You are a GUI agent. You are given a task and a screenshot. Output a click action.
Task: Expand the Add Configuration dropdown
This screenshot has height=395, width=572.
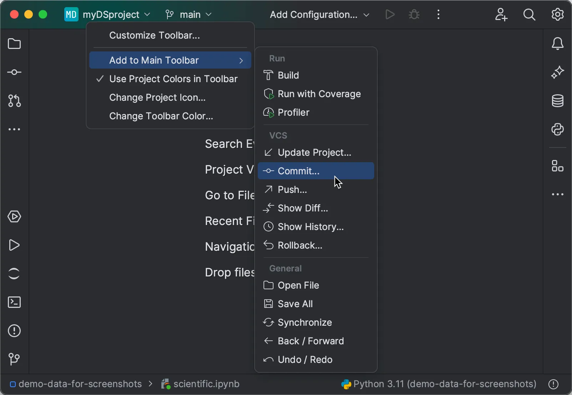point(319,15)
